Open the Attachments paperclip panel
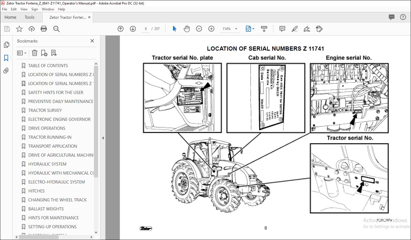 (6, 71)
